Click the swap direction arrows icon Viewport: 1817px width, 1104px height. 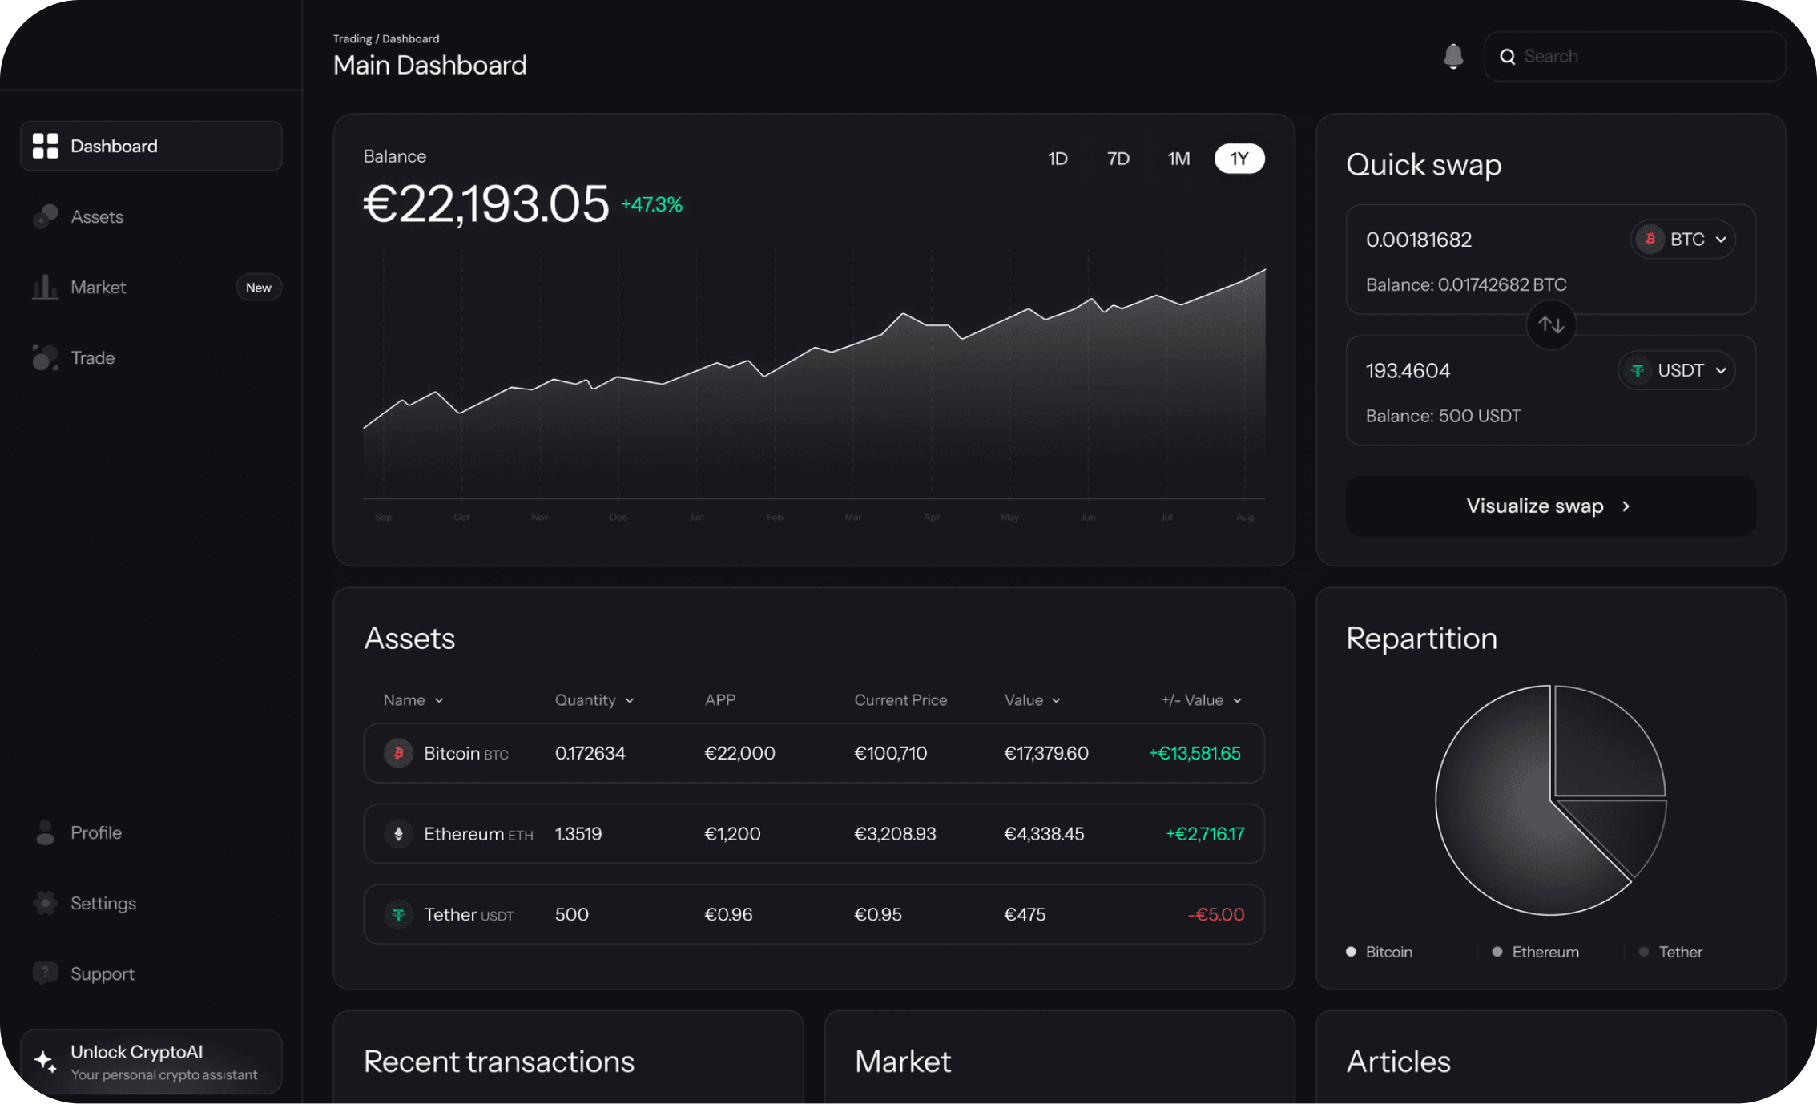click(x=1551, y=325)
